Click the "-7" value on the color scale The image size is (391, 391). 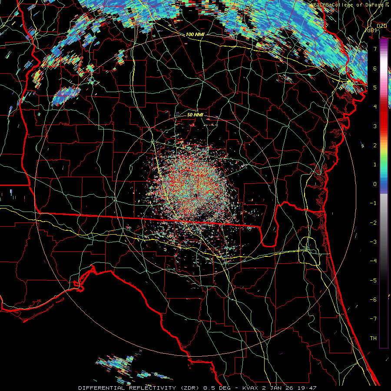[373, 319]
